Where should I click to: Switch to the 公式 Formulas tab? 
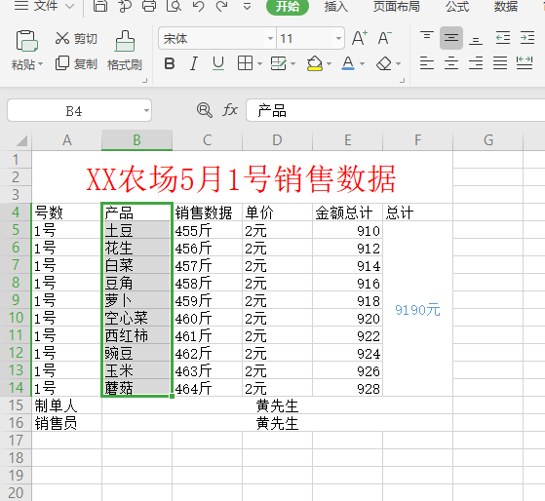tap(457, 6)
